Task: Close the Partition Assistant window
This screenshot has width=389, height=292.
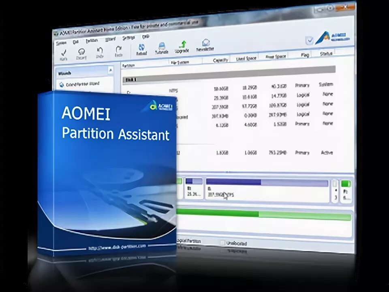Action: tap(345, 7)
